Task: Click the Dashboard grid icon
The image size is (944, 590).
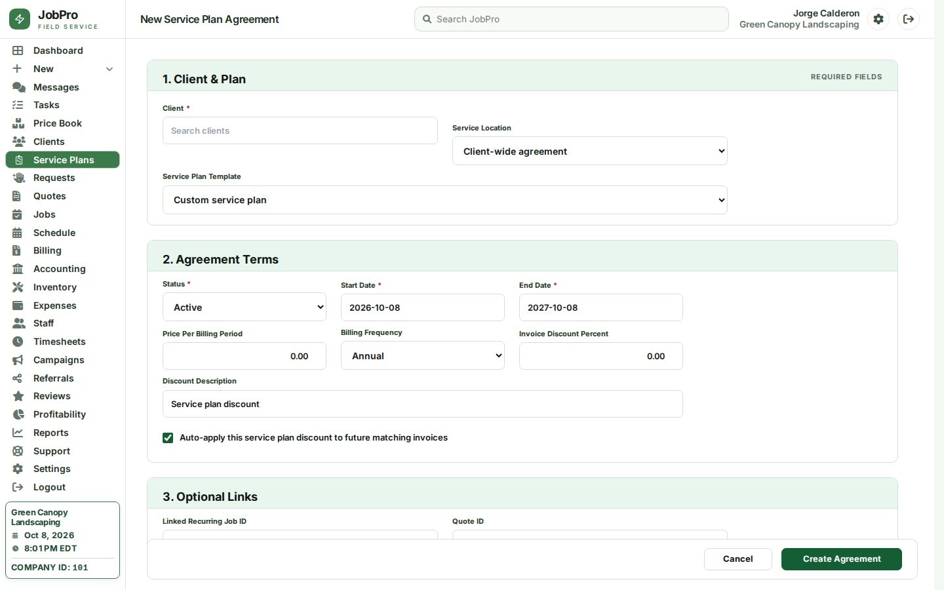Action: pyautogui.click(x=18, y=50)
